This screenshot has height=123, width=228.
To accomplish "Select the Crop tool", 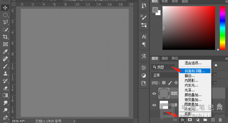I will [5, 37].
